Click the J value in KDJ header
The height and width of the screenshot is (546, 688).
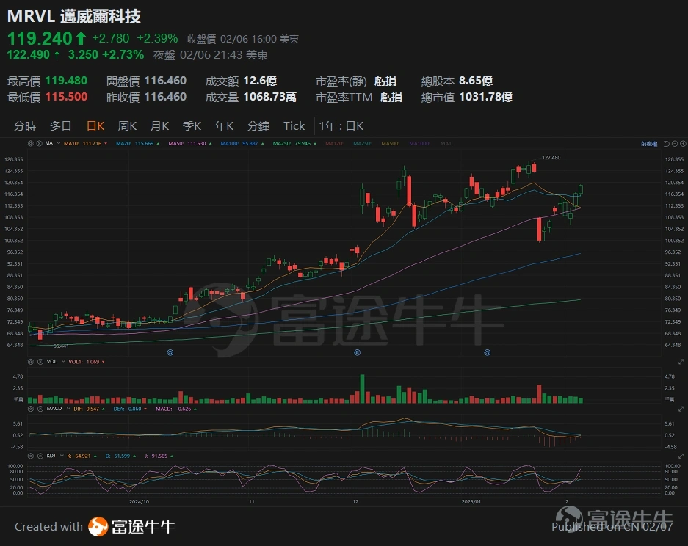159,456
